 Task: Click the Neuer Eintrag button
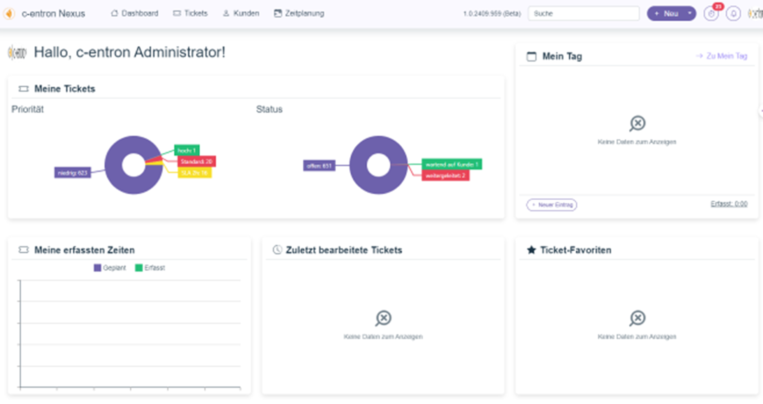click(552, 205)
